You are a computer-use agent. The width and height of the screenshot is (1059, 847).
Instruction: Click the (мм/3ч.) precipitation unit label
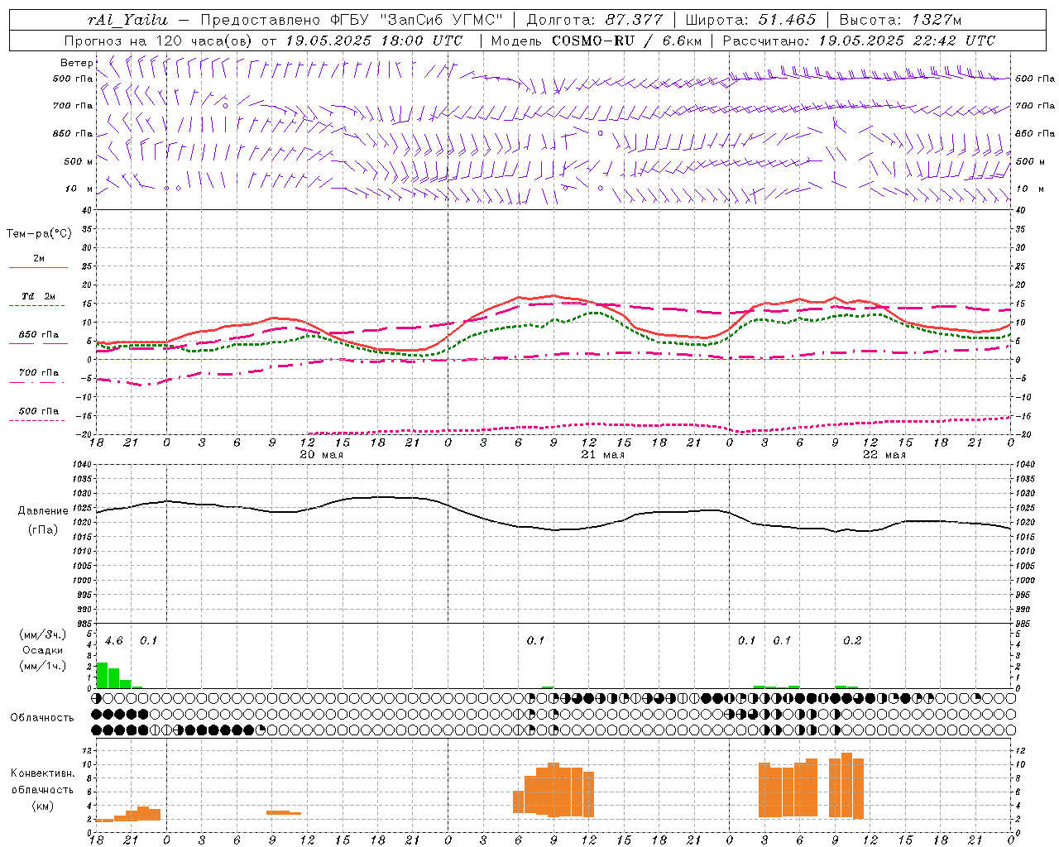coord(42,634)
